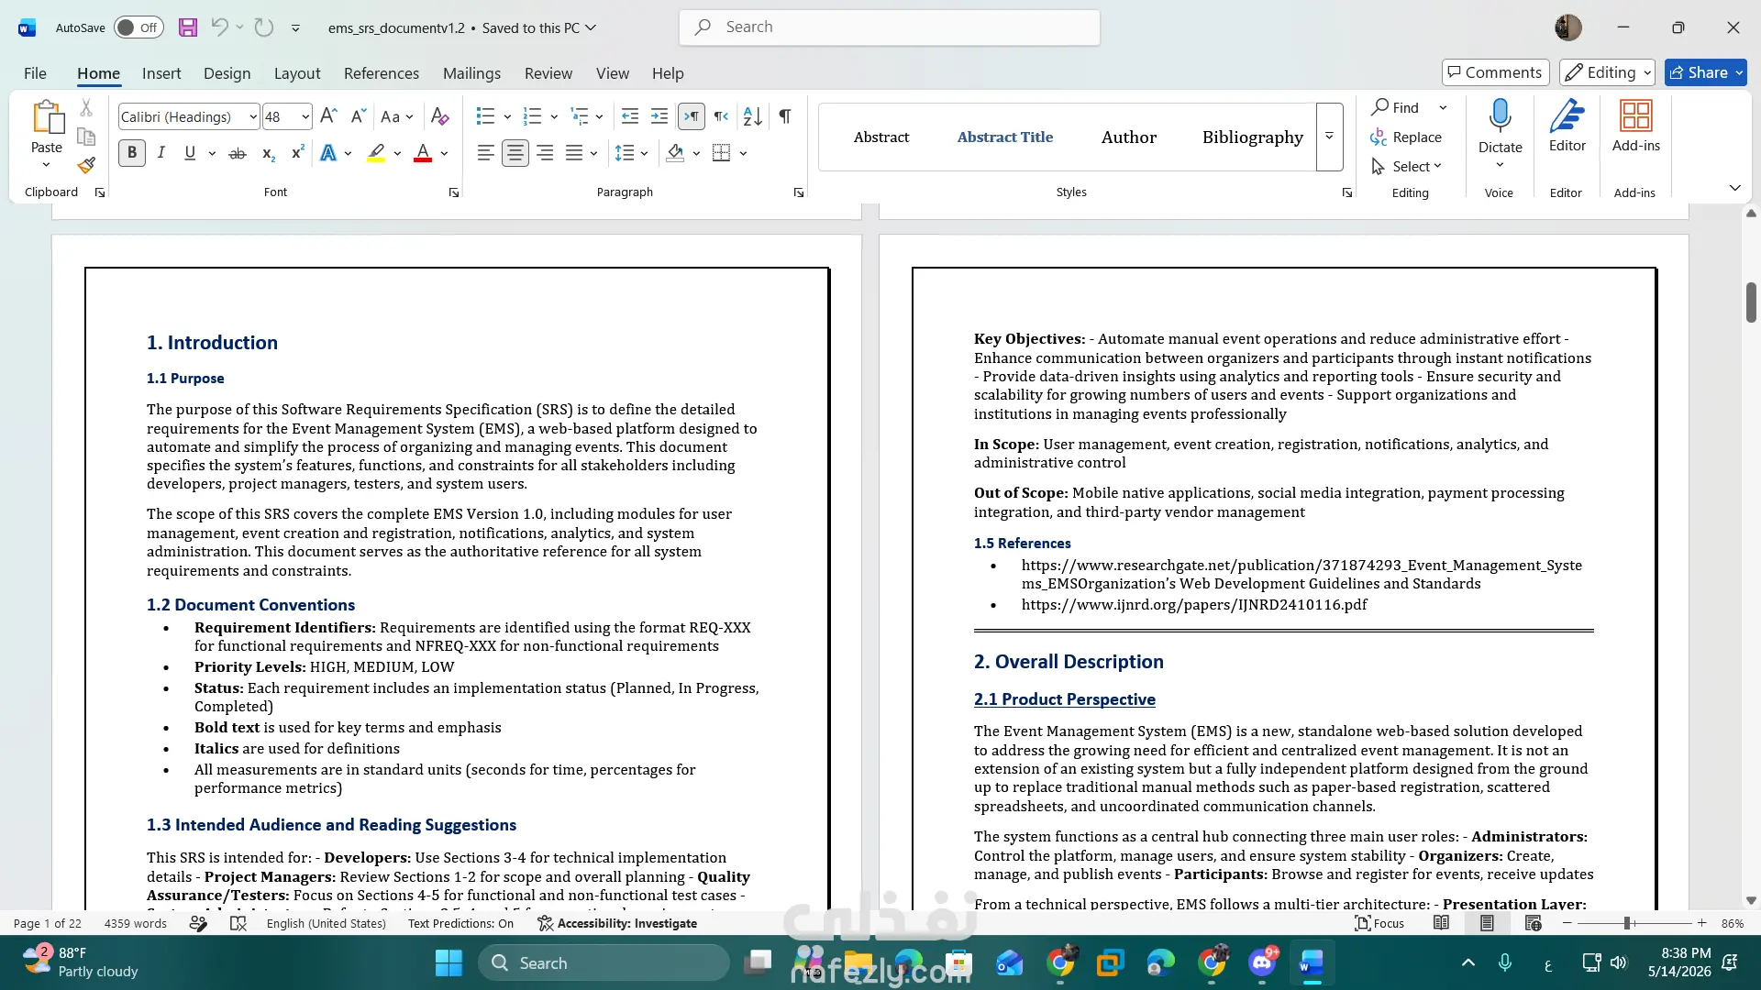This screenshot has width=1761, height=990.
Task: Click the document search box
Action: tap(890, 27)
